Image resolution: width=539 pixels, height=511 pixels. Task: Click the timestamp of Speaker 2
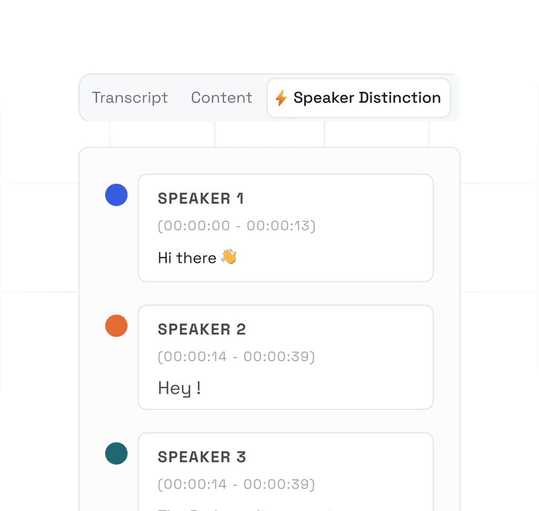pos(236,356)
